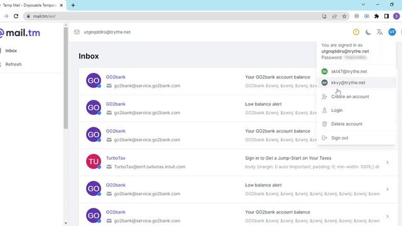The width and height of the screenshot is (402, 226).
Task: Click the Sign out arrow icon
Action: [x=324, y=138]
